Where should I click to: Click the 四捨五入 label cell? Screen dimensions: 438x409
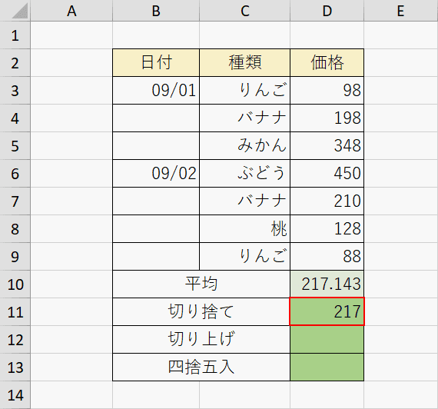pyautogui.click(x=201, y=367)
